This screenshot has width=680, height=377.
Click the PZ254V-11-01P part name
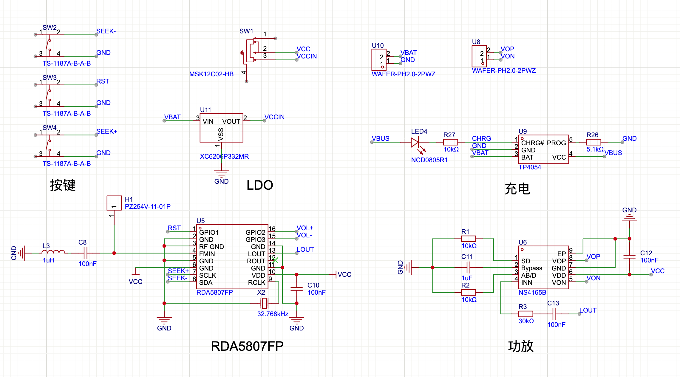pos(148,206)
